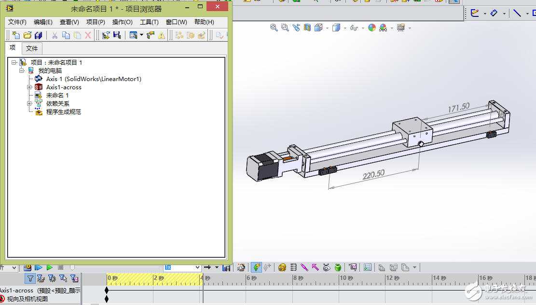This screenshot has height=305, width=536.
Task: Click the Section View icon in viewport toolbar
Action: [x=307, y=28]
